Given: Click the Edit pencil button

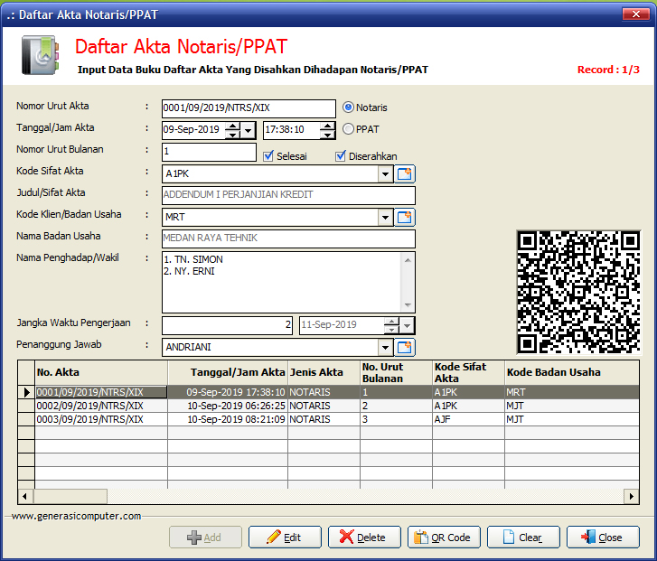Looking at the screenshot, I should (285, 538).
